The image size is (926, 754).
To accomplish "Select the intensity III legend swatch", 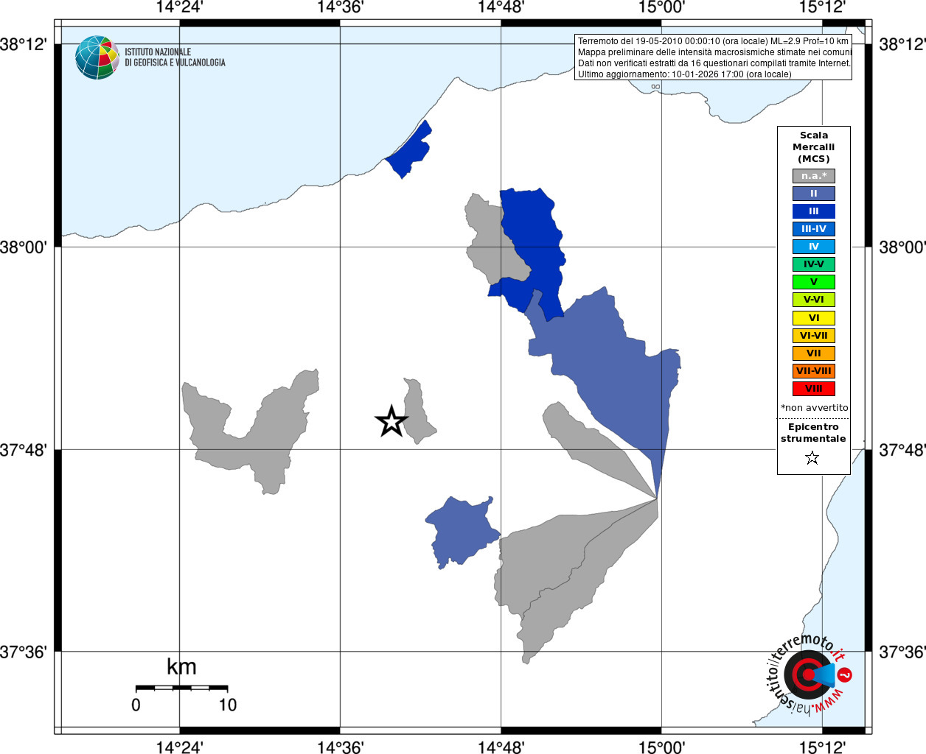I will tap(814, 211).
